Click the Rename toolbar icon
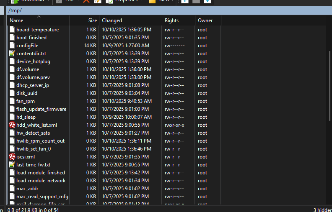The image size is (332, 212). click(x=98, y=1)
